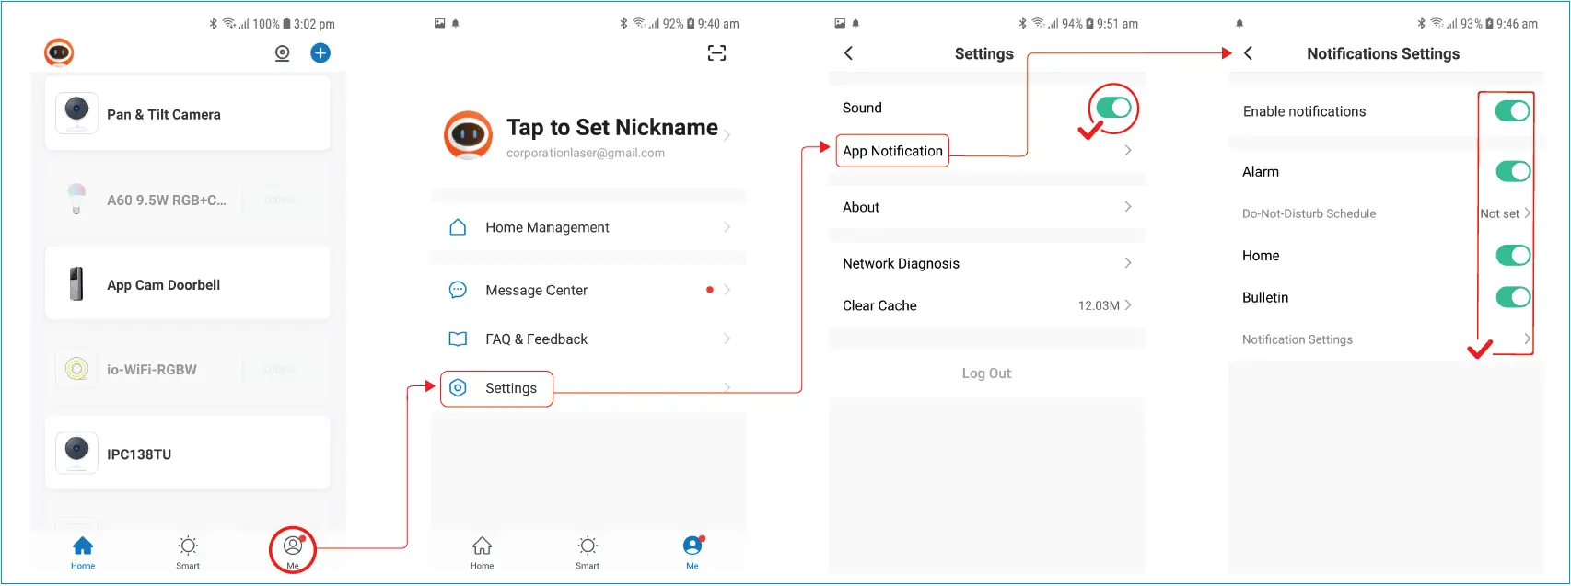
Task: Toggle the Alarm notifications switch
Action: coord(1513,171)
